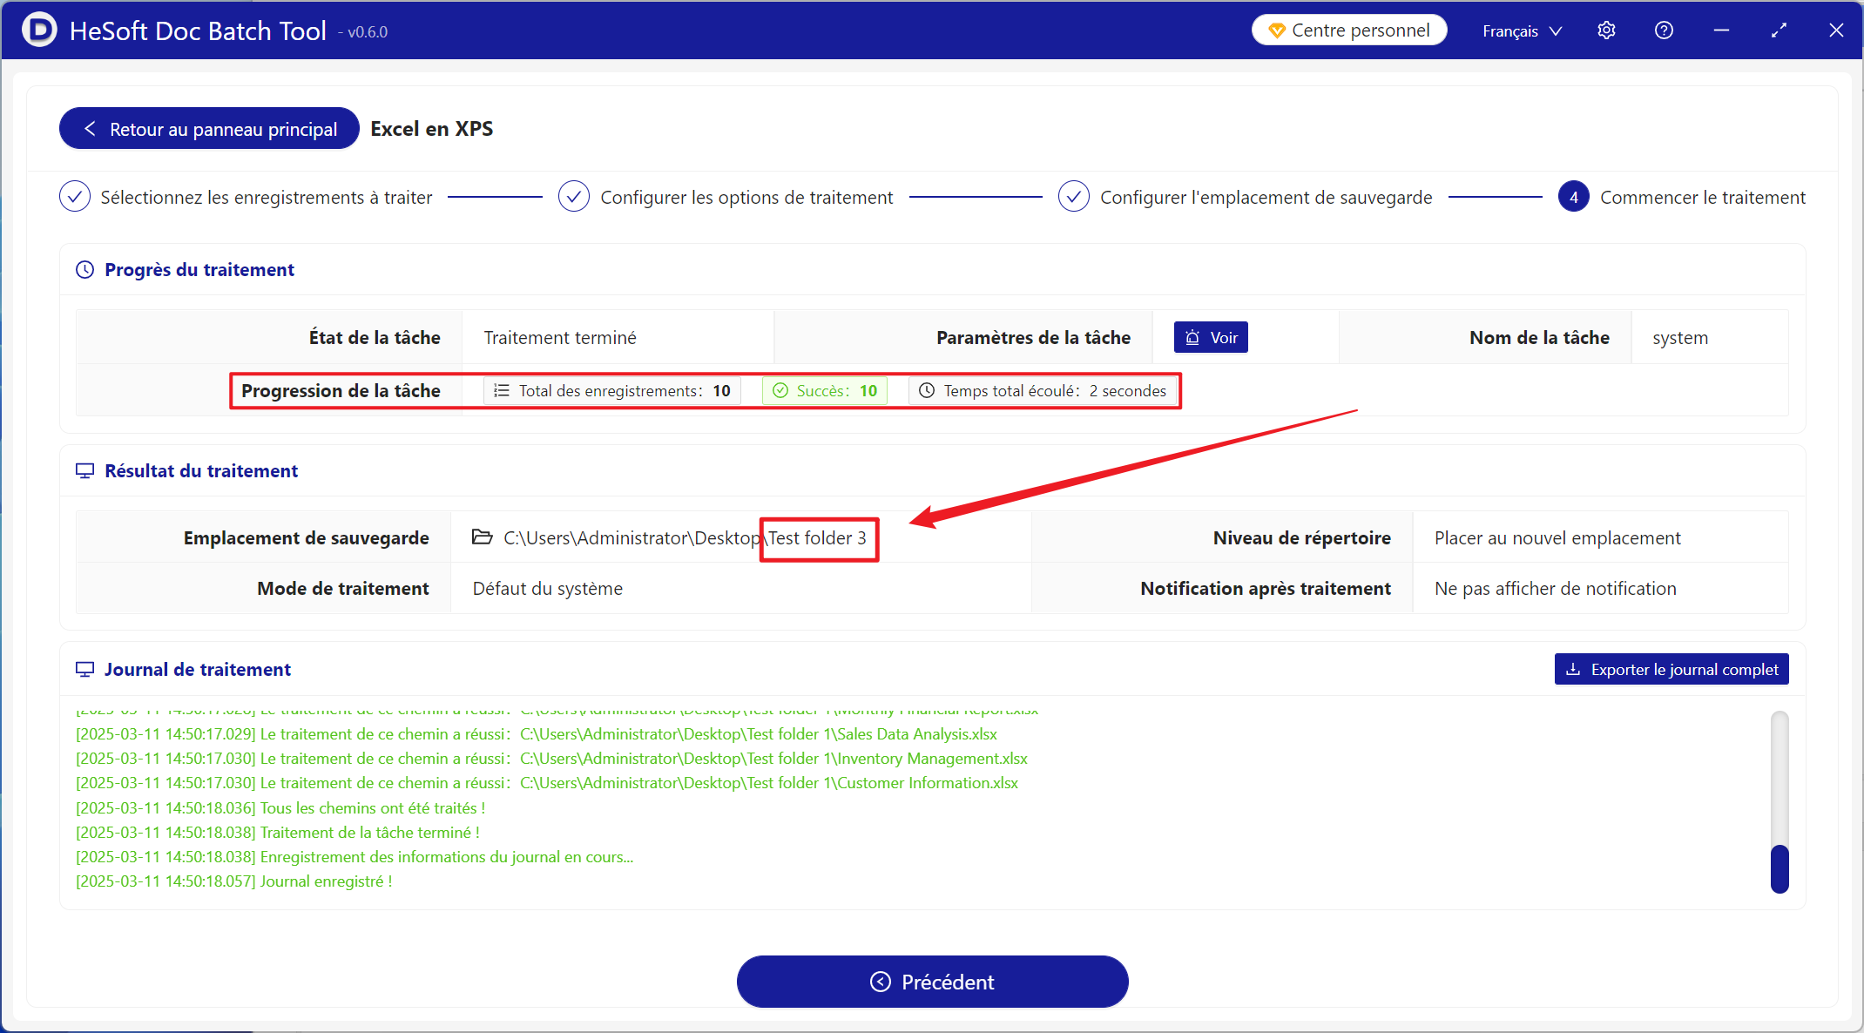Click the Précédent button
The image size is (1864, 1033).
[x=932, y=982]
